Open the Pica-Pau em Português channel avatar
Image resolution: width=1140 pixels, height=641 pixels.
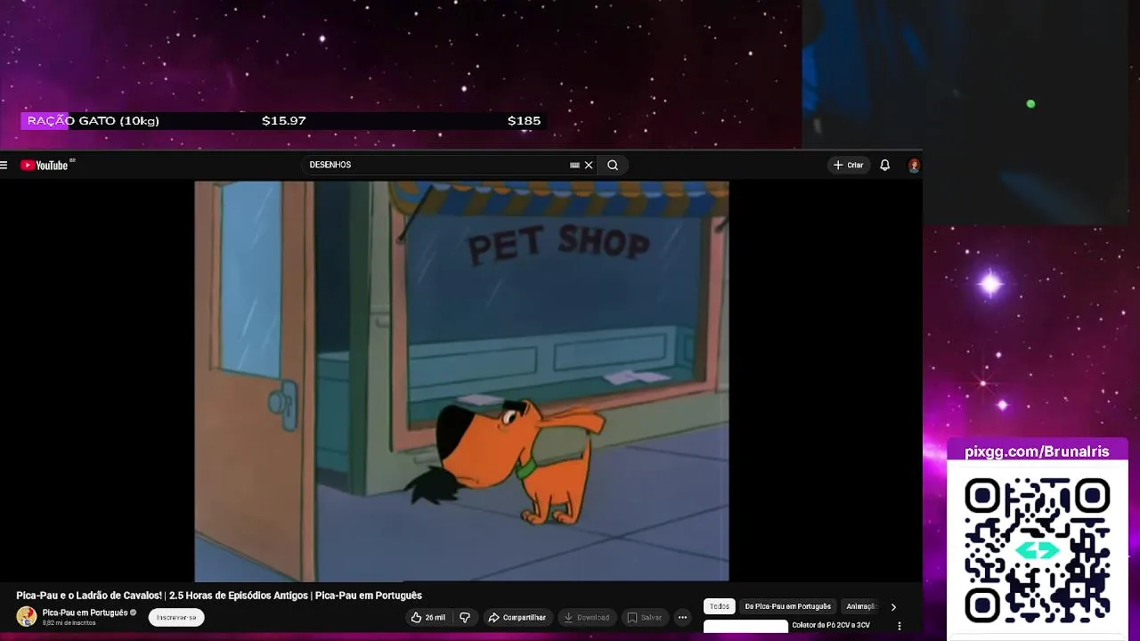[x=27, y=617]
